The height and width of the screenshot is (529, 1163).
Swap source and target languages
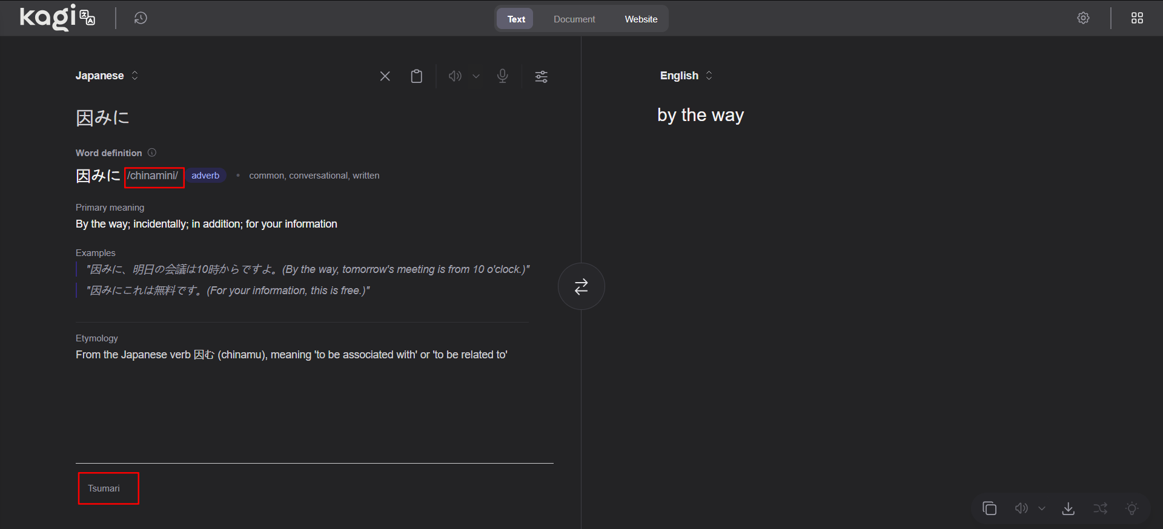click(581, 286)
